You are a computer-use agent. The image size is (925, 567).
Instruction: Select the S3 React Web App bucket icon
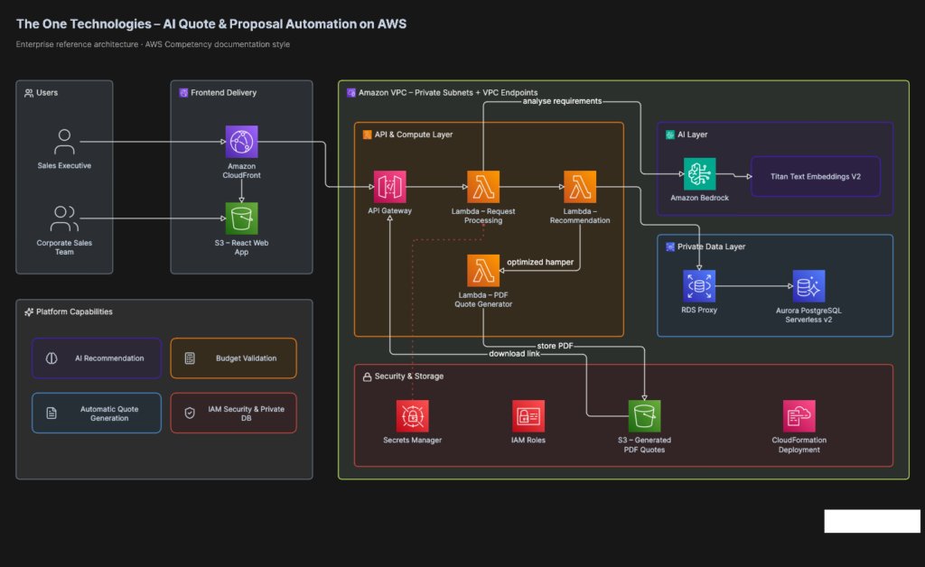pyautogui.click(x=241, y=218)
